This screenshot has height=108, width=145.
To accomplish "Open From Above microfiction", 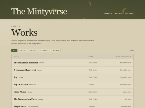I will [20, 92].
